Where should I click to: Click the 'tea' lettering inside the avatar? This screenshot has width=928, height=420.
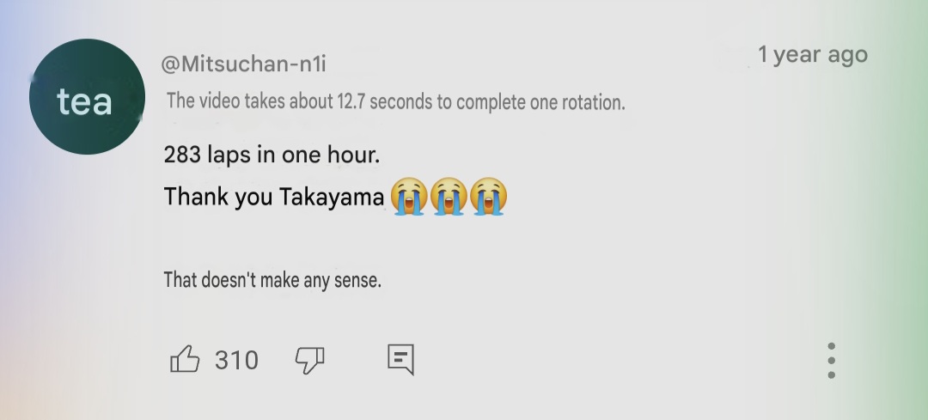coord(84,101)
